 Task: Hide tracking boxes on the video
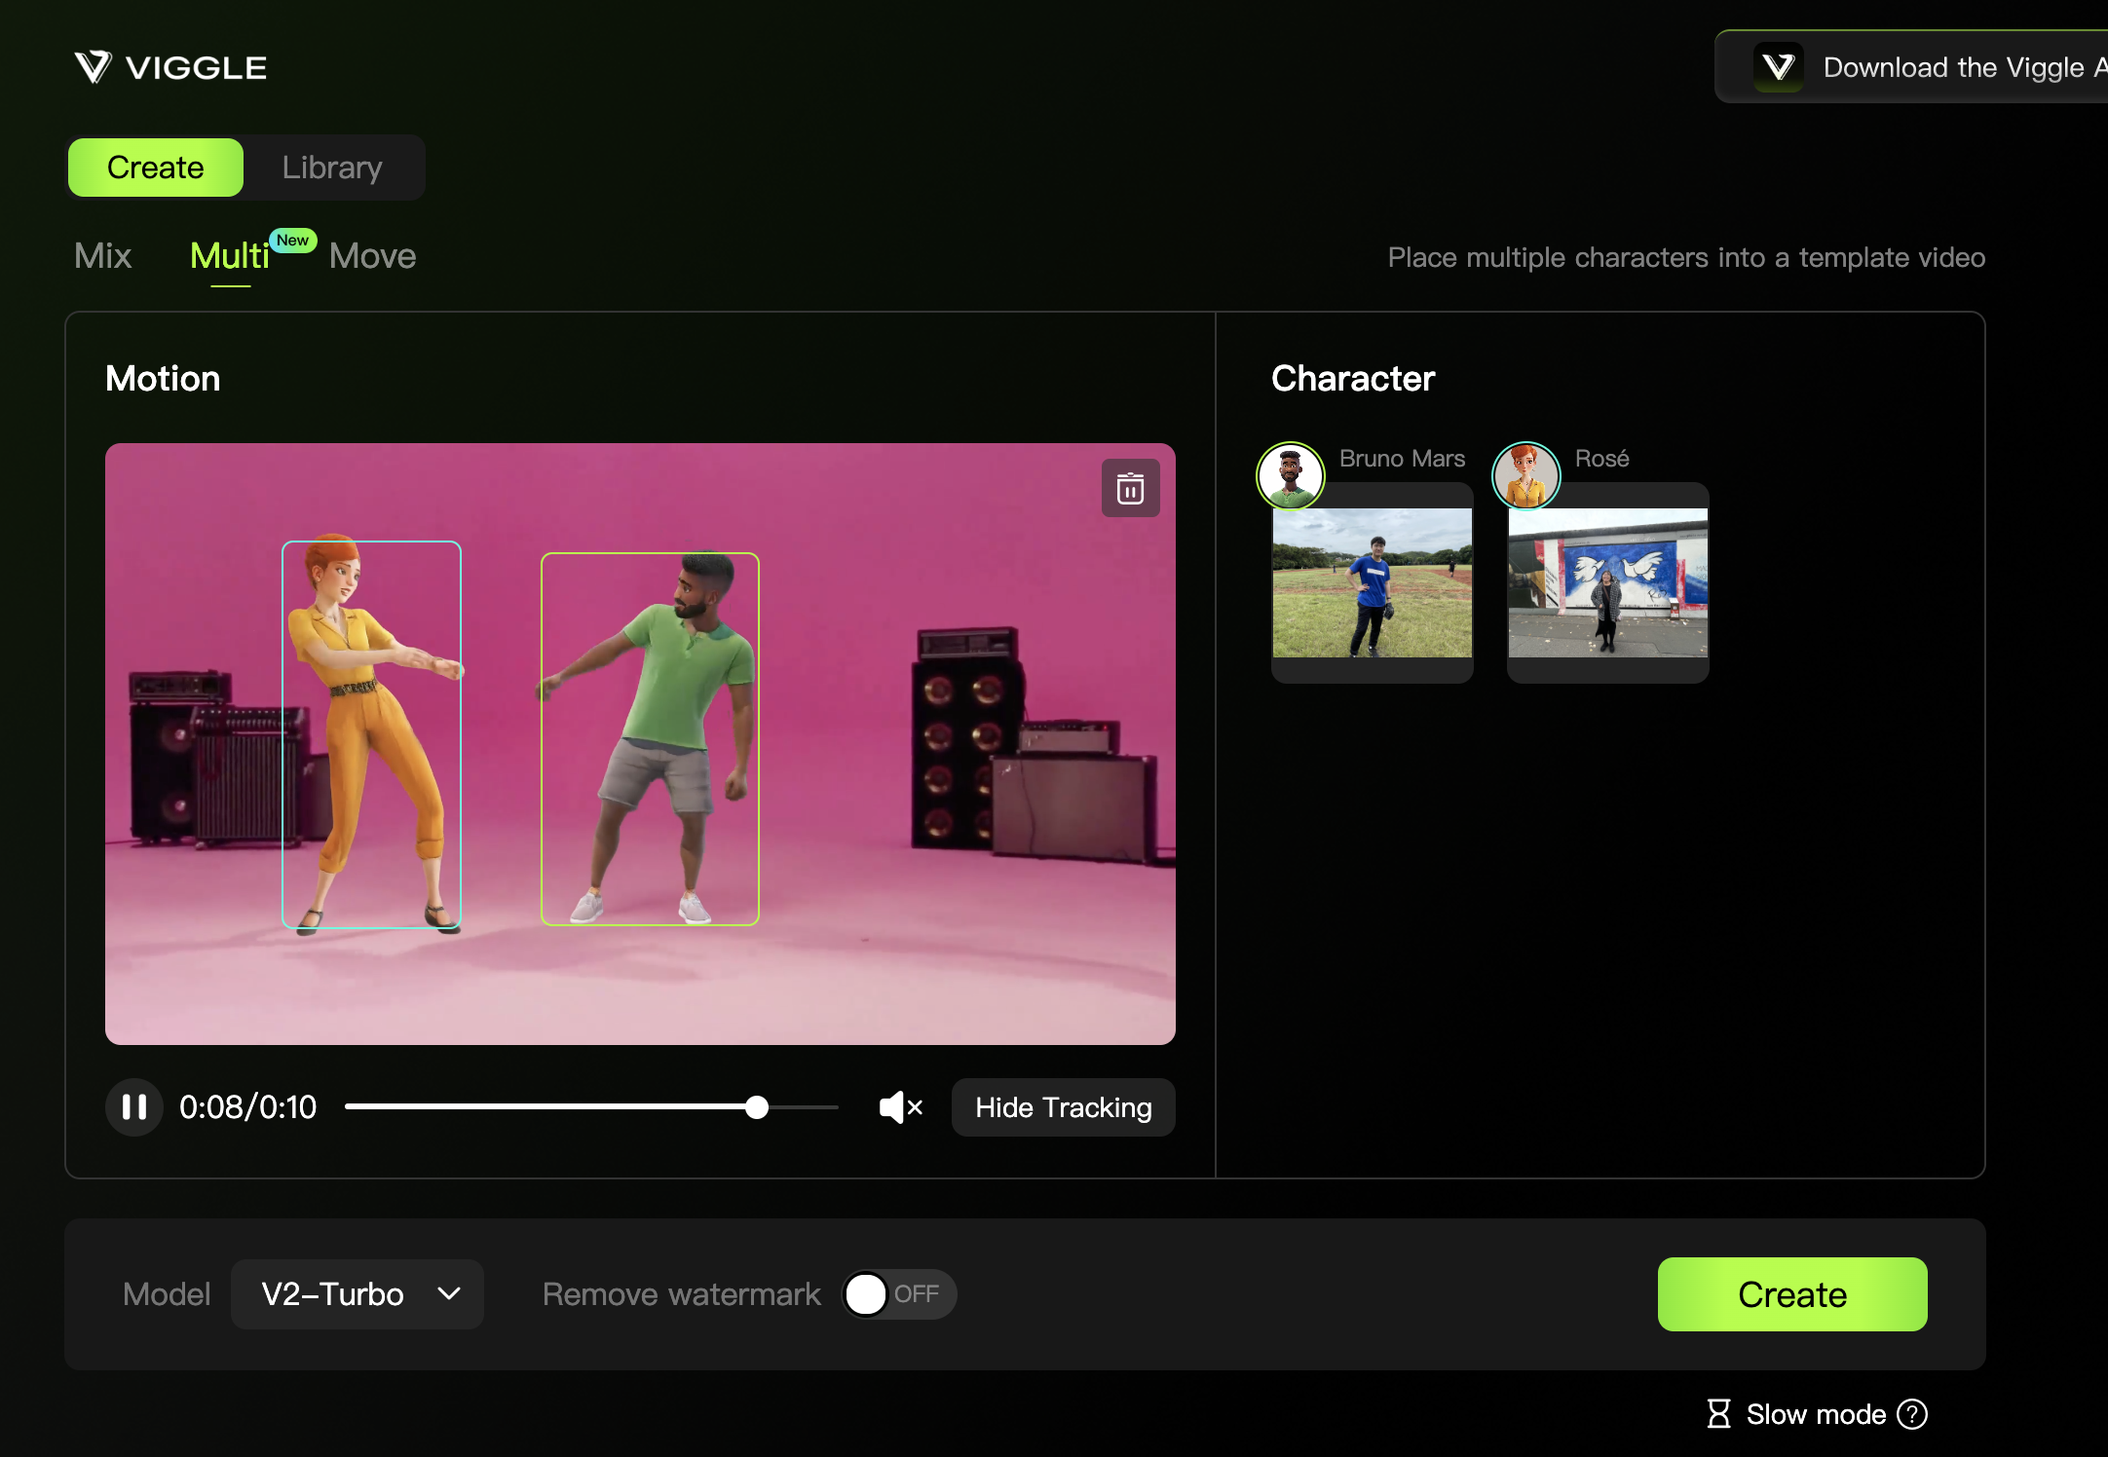click(x=1063, y=1107)
